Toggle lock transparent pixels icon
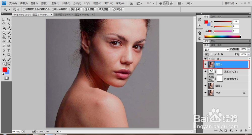The width and height of the screenshot is (252, 135). click(x=212, y=54)
